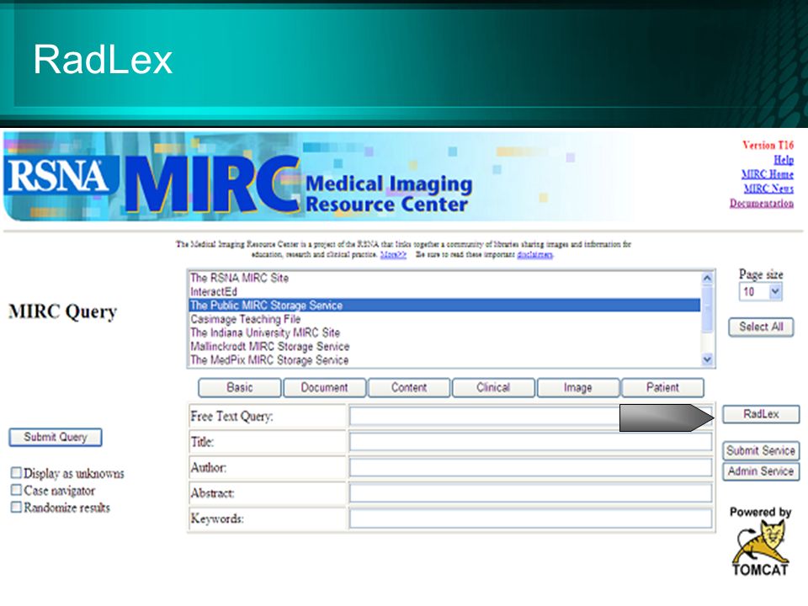This screenshot has height=606, width=808.
Task: Select 'The Indiana University MIRC Site'
Action: [444, 332]
